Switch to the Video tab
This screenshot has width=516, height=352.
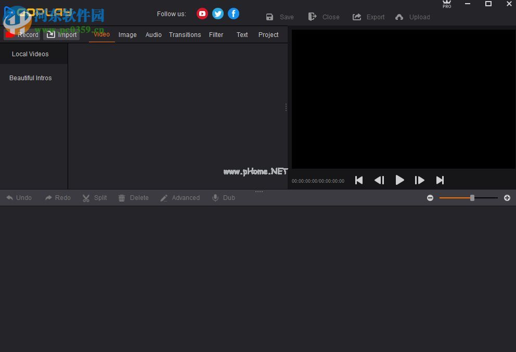pyautogui.click(x=101, y=34)
